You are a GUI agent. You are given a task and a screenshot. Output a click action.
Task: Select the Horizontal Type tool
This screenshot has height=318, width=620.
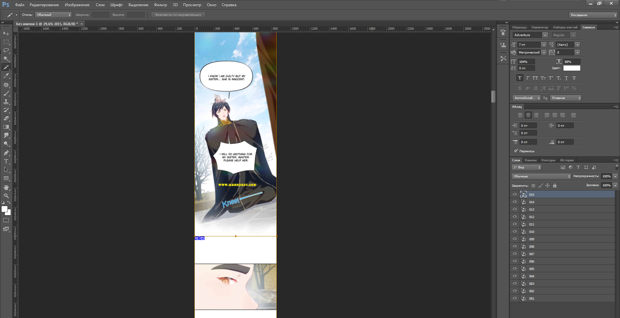coord(6,161)
